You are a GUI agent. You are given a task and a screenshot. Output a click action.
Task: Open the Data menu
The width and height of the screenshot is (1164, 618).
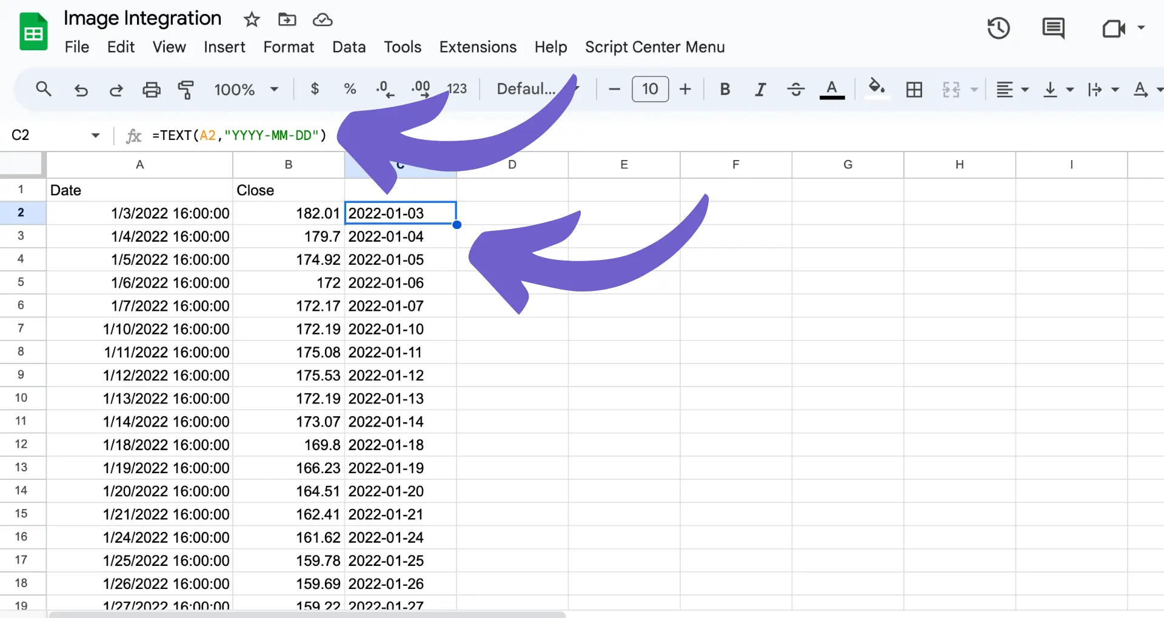point(349,47)
